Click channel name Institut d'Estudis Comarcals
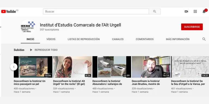The image size is (209, 104). 80,25
